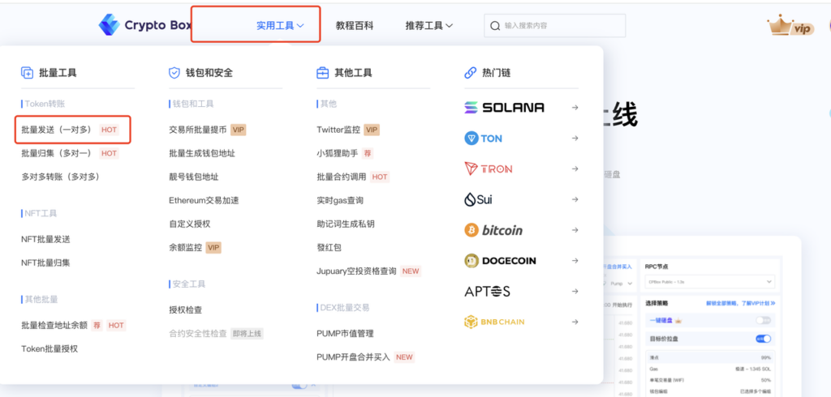Open NFT批量发送
The height and width of the screenshot is (397, 831).
45,239
